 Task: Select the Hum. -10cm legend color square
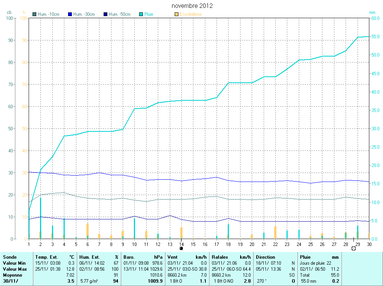point(35,14)
